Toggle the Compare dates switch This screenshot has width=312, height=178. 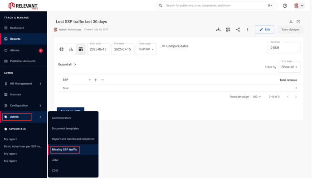coord(162,46)
